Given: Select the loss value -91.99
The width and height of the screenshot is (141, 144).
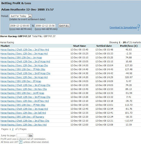Looking at the screenshot, I should point(129,93).
